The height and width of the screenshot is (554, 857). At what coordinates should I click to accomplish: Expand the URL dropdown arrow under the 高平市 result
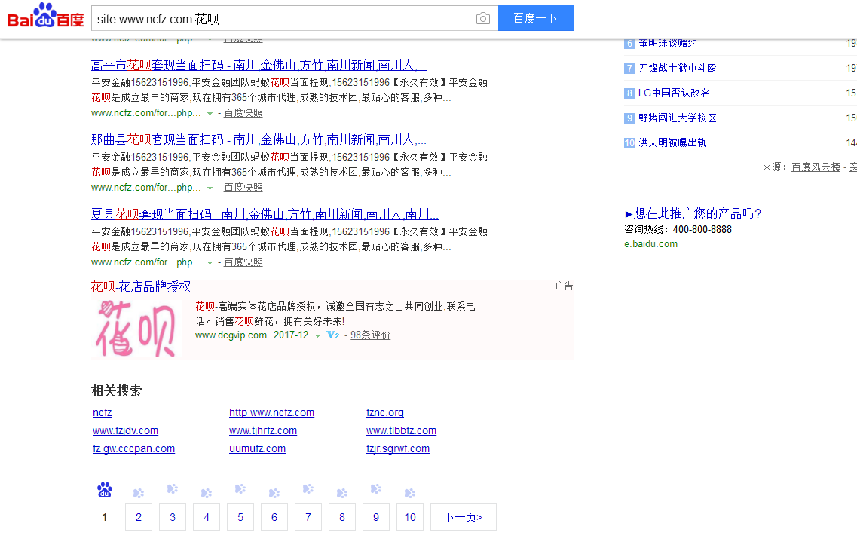tap(210, 114)
